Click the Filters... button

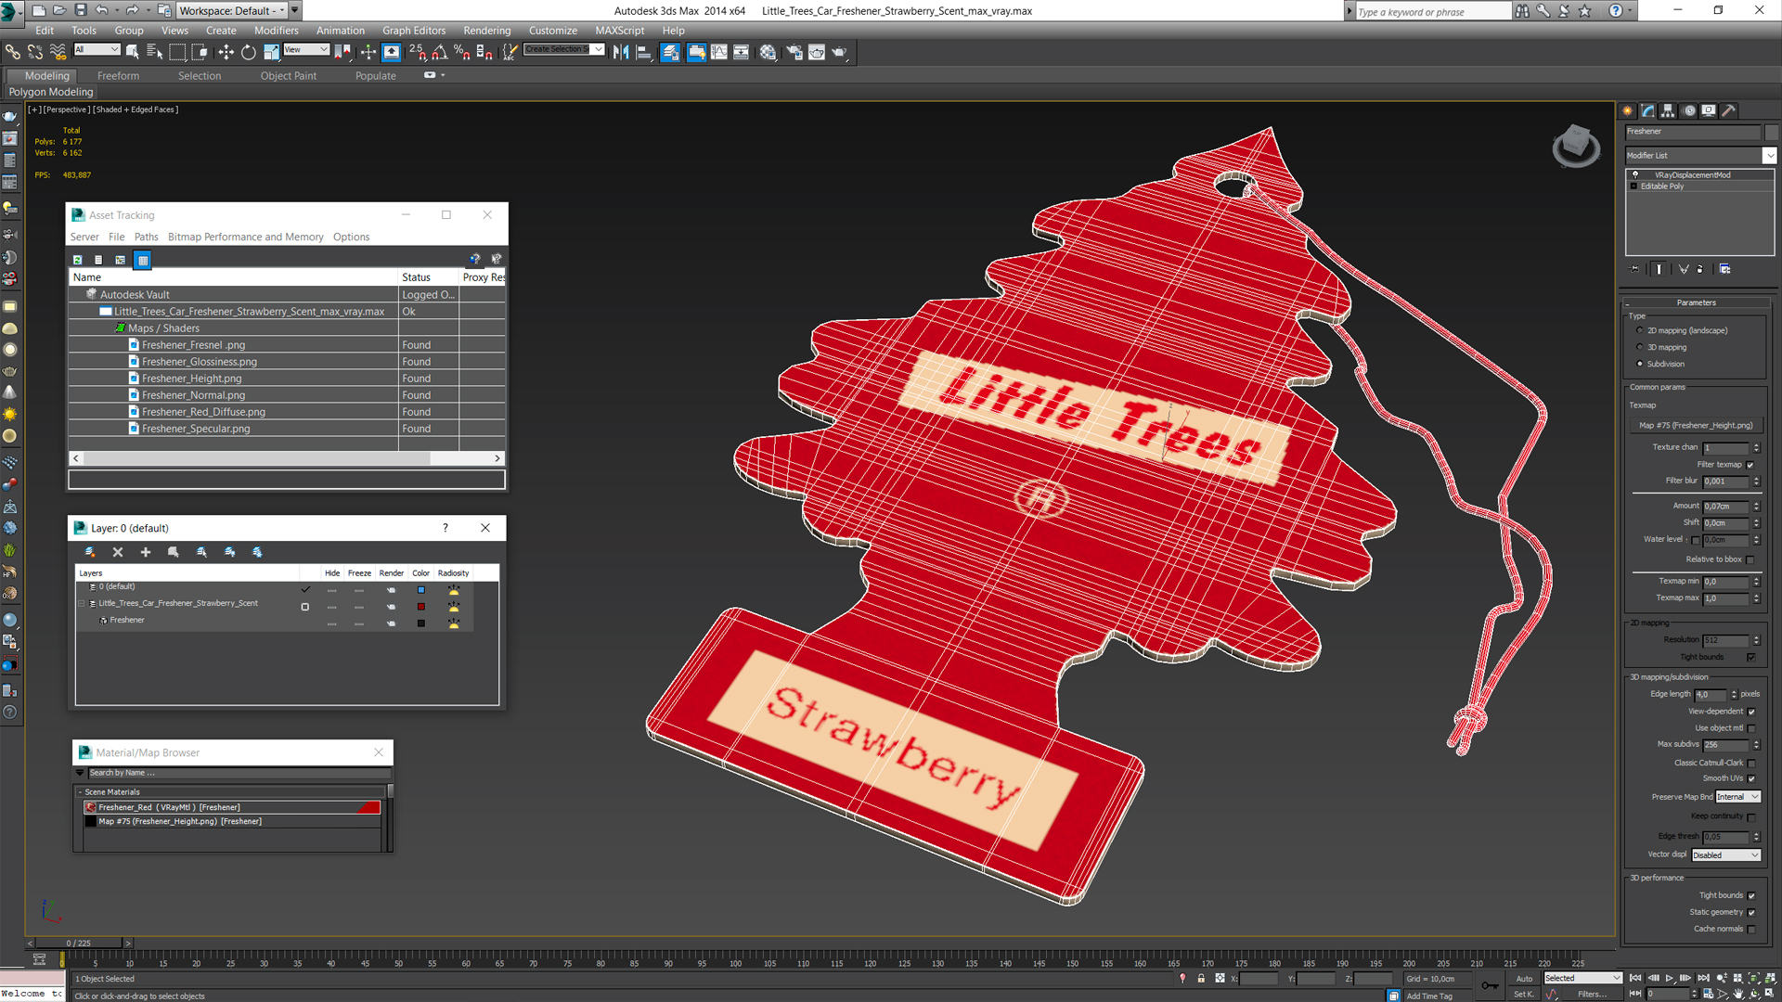(1593, 994)
